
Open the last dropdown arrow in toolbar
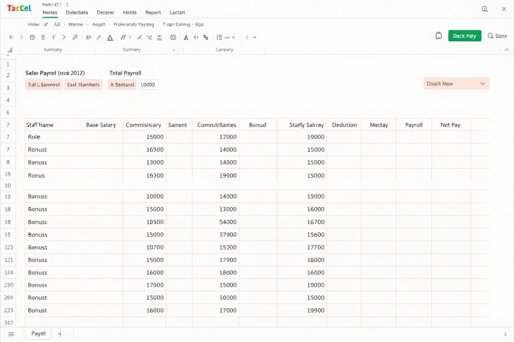(254, 38)
